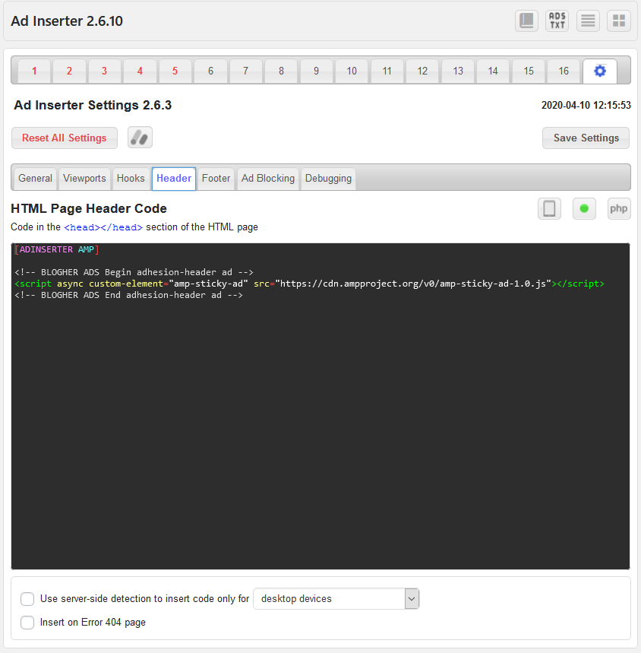Open the Viewports tab
641x653 pixels.
point(84,178)
